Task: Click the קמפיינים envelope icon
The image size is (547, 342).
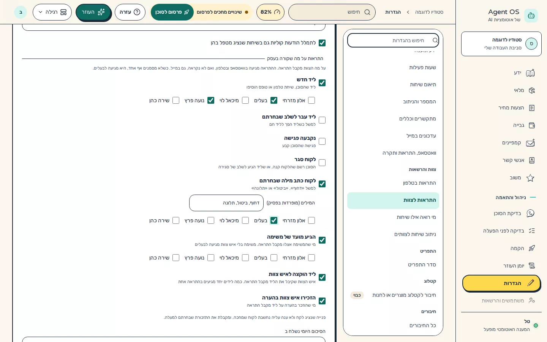Action: (x=530, y=143)
